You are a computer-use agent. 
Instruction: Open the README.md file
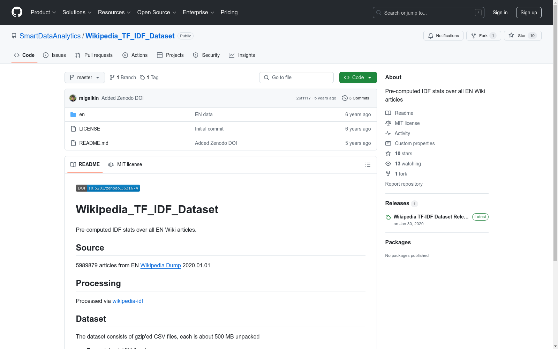94,143
